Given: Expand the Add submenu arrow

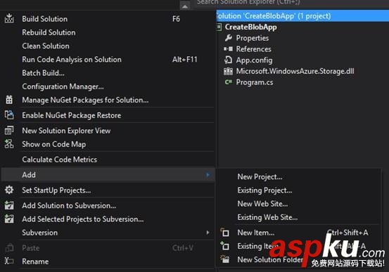Looking at the screenshot, I should (x=208, y=174).
